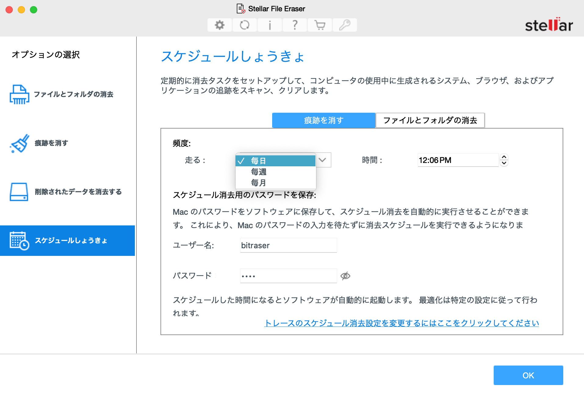Open the info 'i' toolbar icon
Viewport: 584px width, 396px height.
(270, 25)
